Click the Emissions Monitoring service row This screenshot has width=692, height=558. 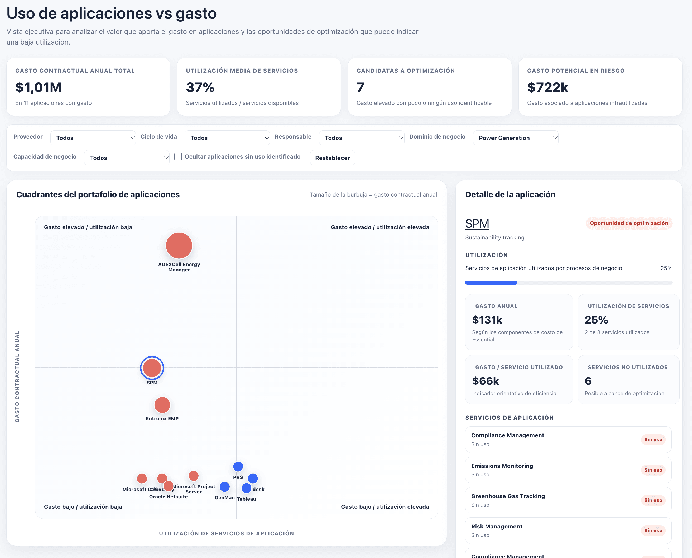tap(568, 470)
